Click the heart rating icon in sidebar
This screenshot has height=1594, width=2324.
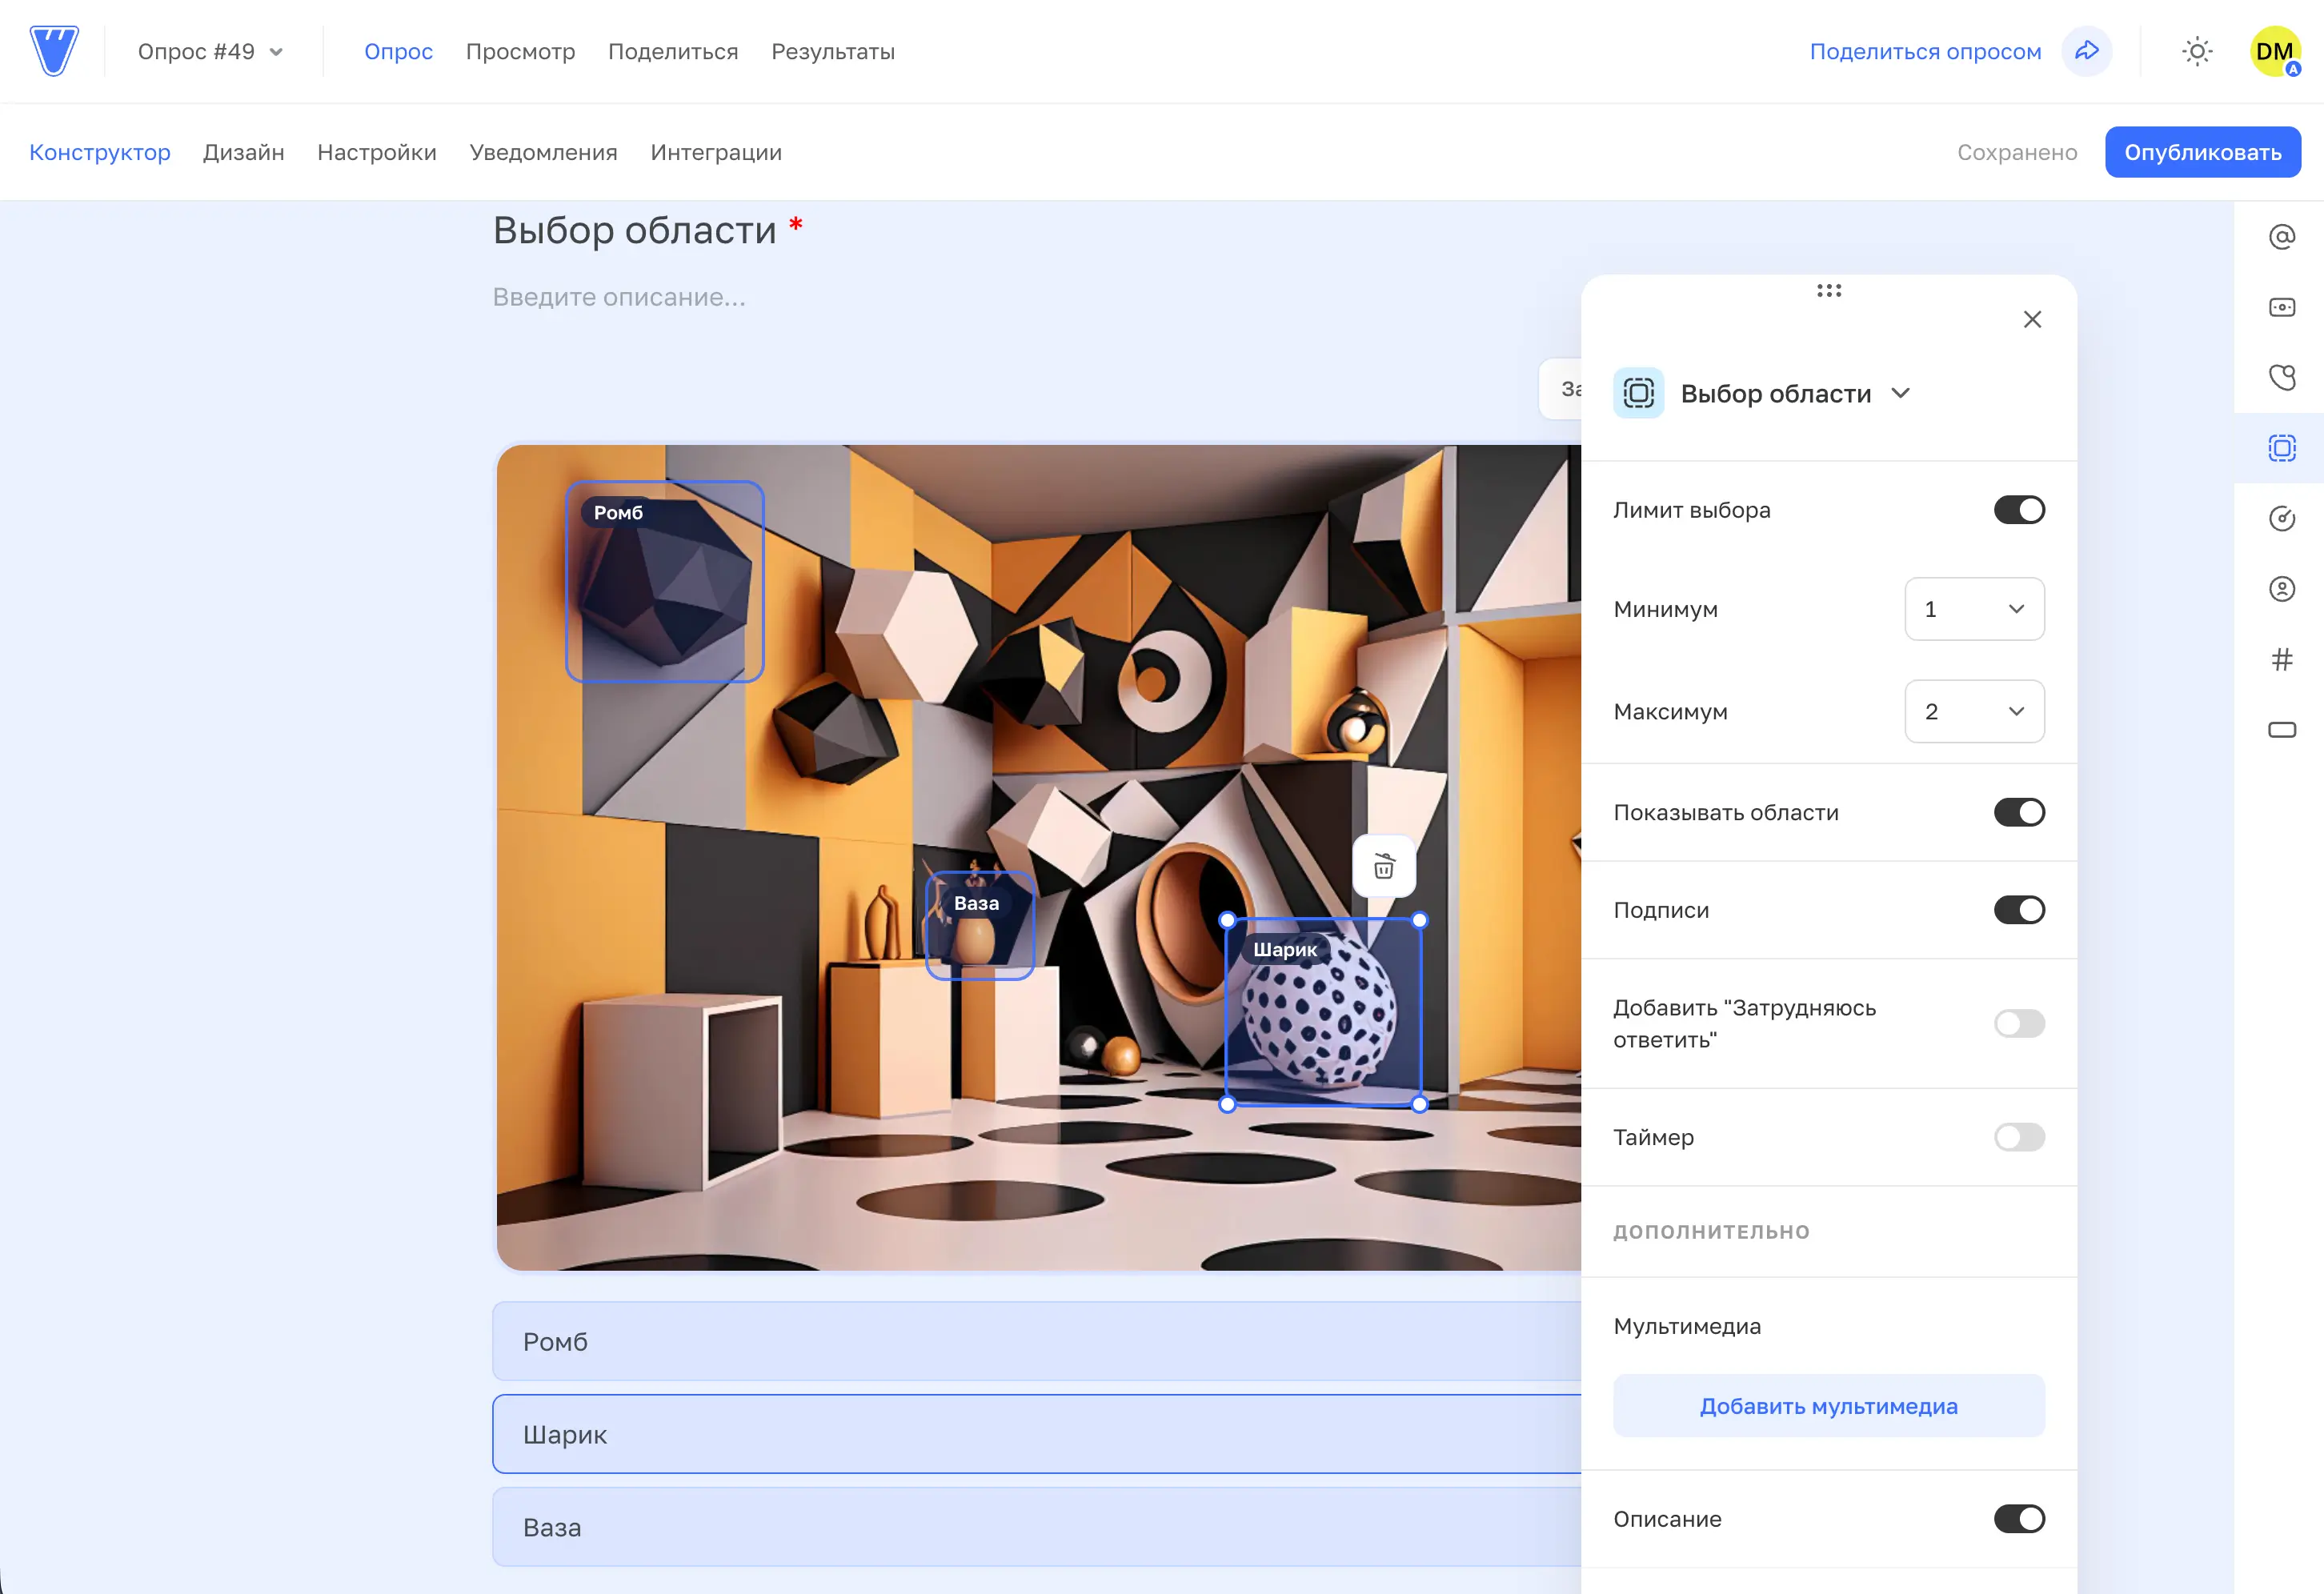pos(2281,378)
